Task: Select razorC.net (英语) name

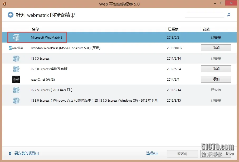Action: (x=43, y=79)
